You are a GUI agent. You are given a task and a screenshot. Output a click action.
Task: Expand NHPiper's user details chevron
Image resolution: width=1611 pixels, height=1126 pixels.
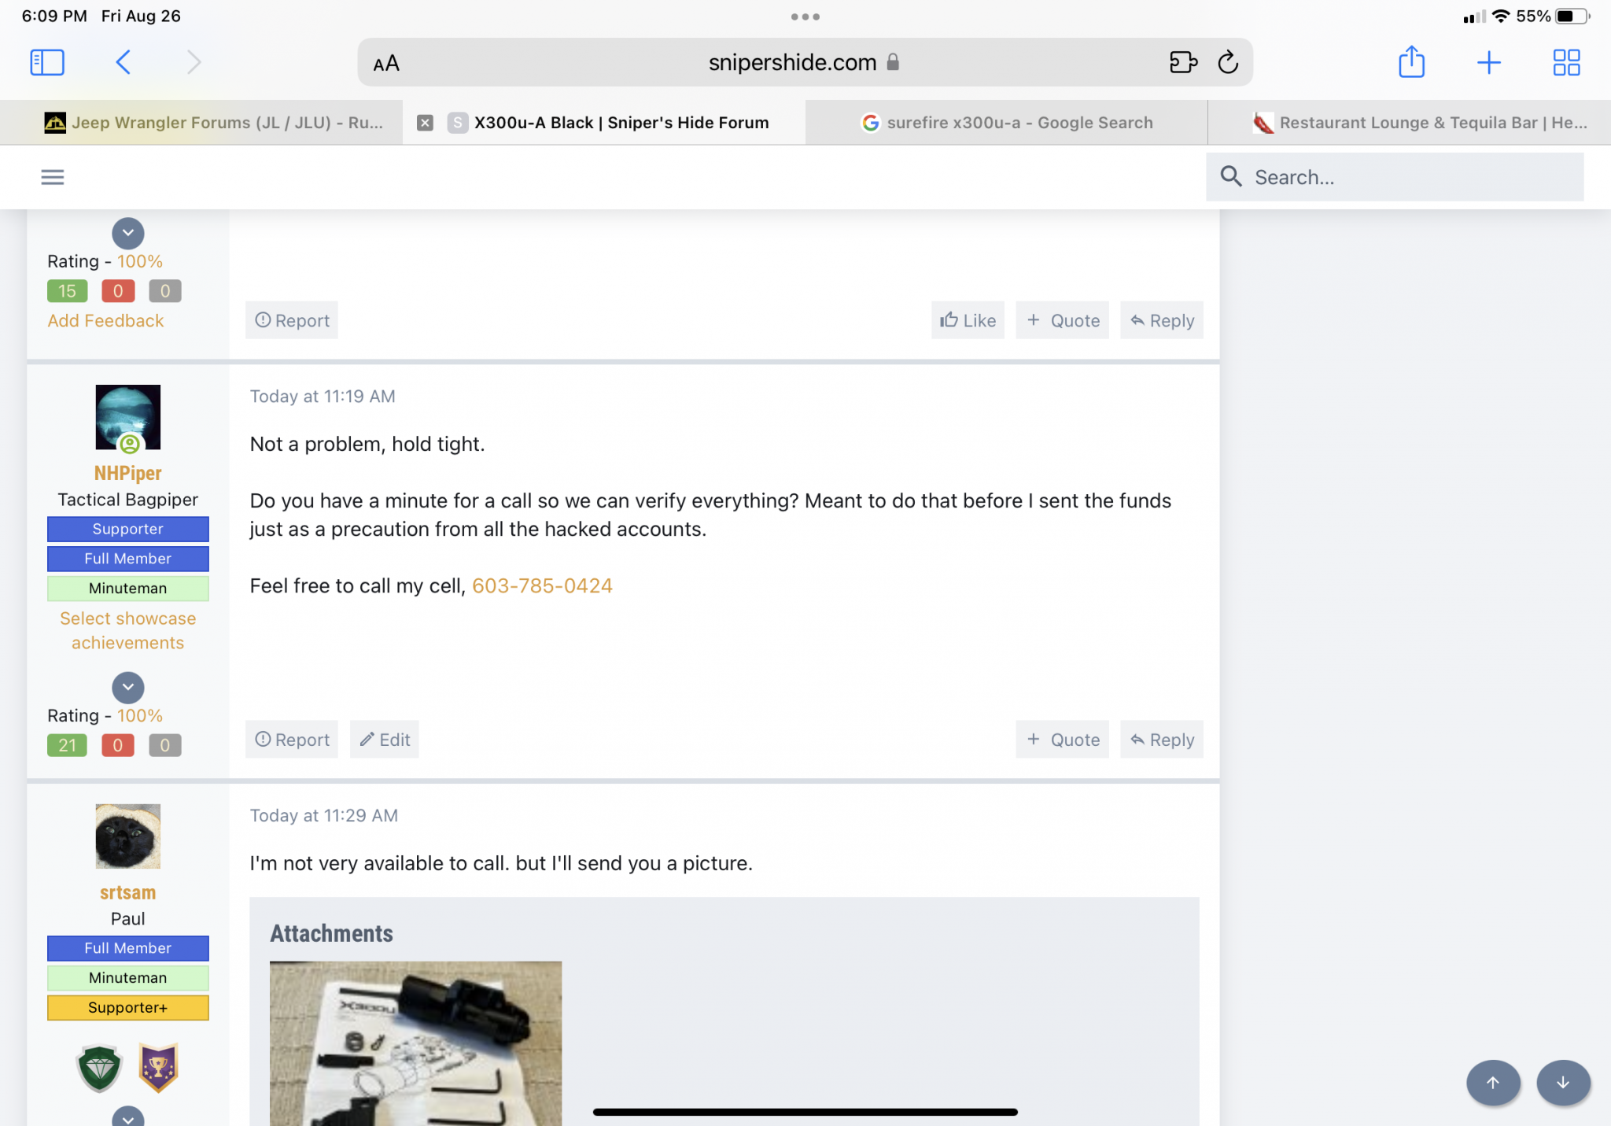[128, 688]
